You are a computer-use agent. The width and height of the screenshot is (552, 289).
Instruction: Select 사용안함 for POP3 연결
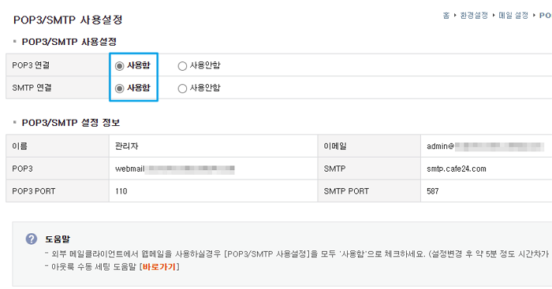pyautogui.click(x=182, y=65)
